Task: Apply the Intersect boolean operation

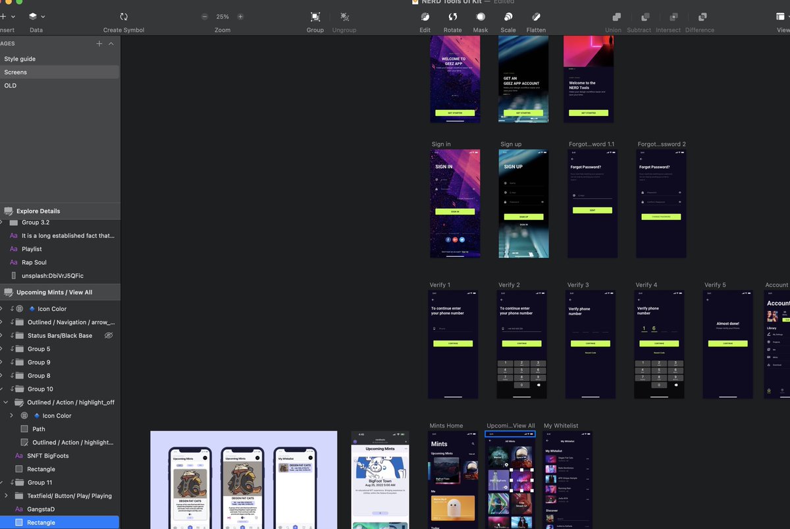Action: coord(674,16)
